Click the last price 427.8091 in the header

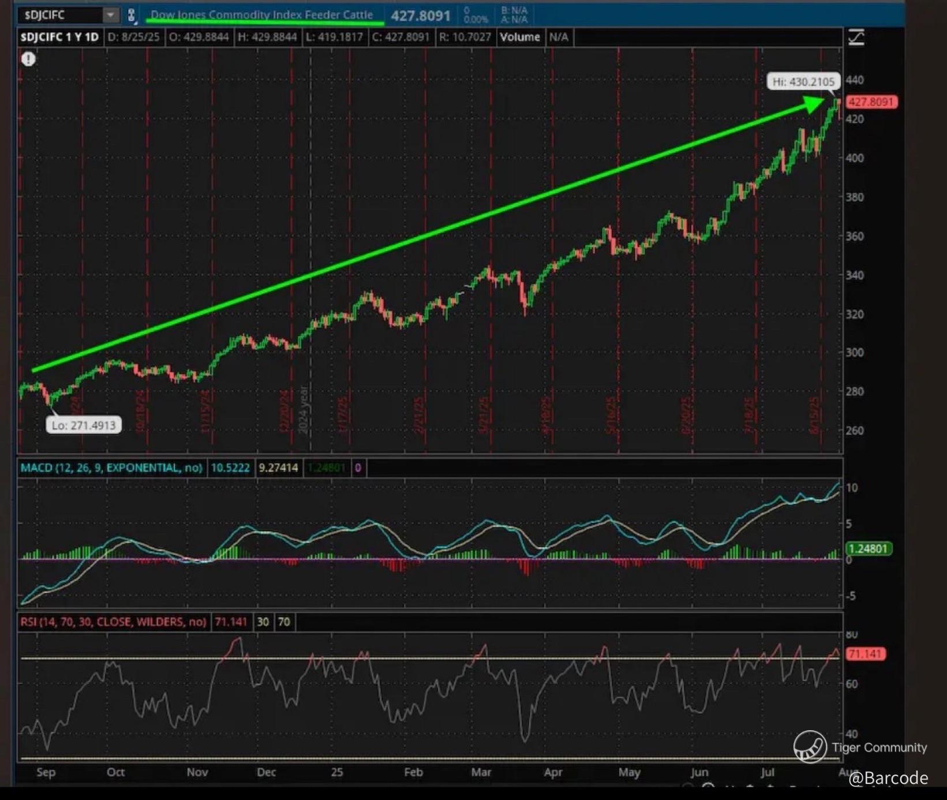coord(421,16)
